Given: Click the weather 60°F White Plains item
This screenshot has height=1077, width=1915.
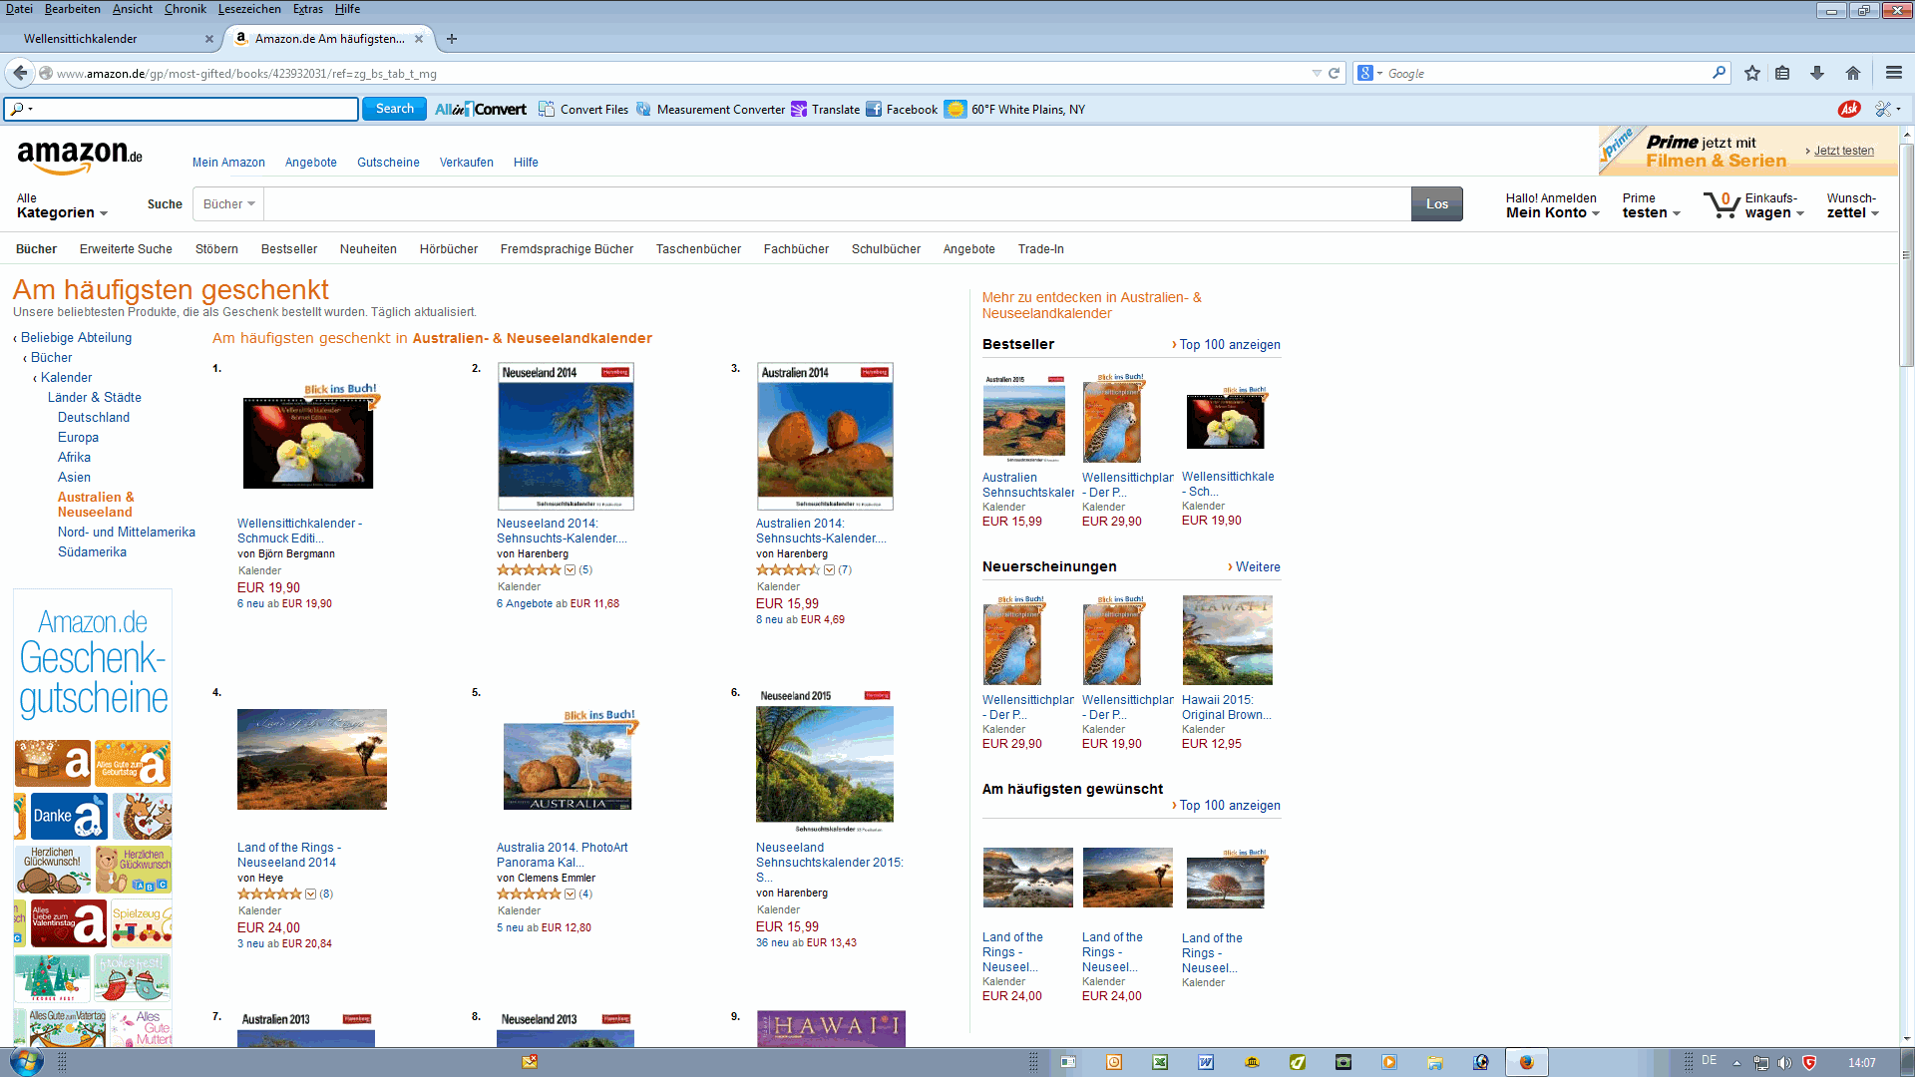Looking at the screenshot, I should [1015, 109].
